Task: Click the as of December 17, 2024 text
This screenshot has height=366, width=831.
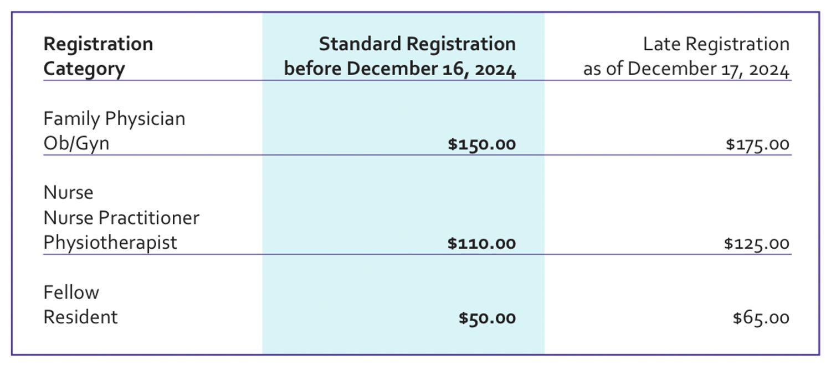Action: (x=686, y=70)
